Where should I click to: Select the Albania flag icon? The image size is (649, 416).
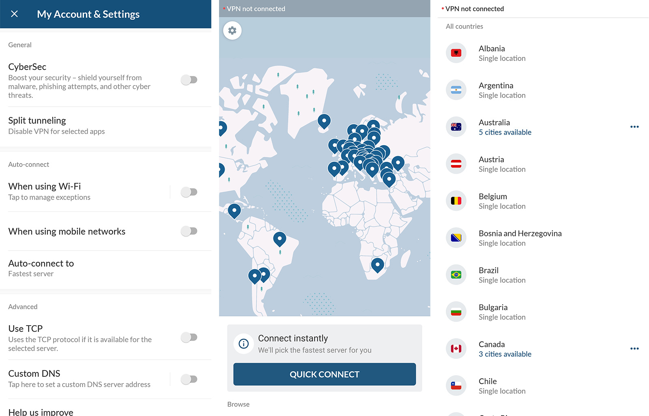456,53
